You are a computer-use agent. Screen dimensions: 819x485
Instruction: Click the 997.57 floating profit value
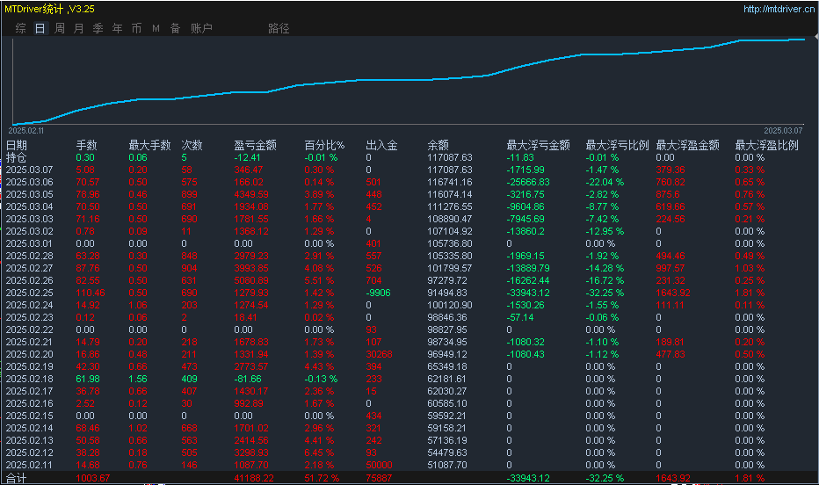(670, 268)
